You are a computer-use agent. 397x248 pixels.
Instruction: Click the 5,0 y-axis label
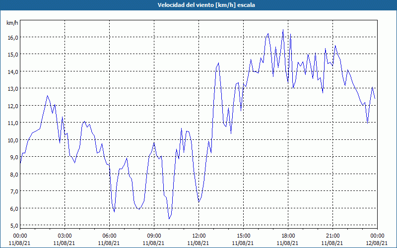tap(14, 226)
